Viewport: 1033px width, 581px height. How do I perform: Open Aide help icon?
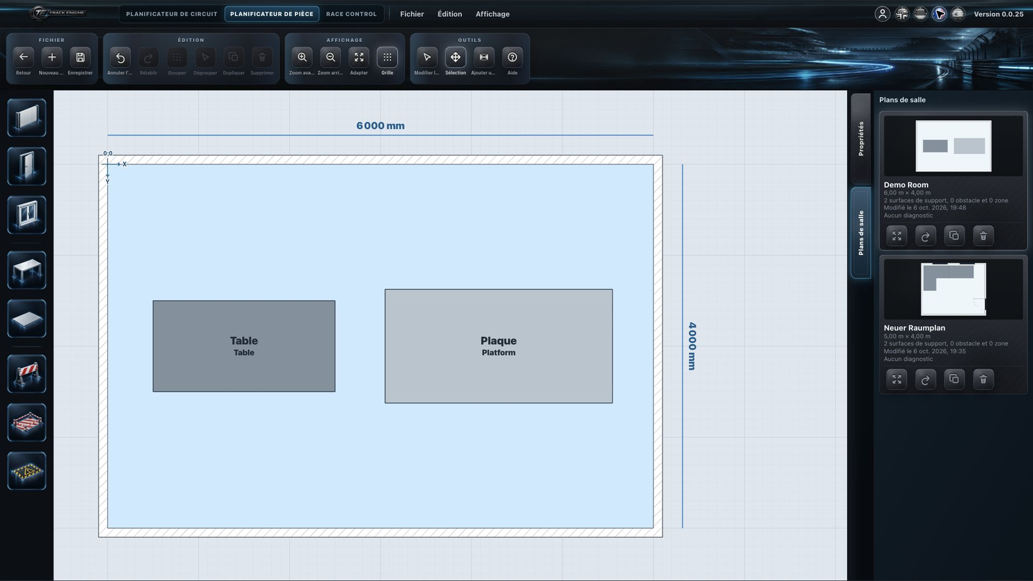(x=512, y=57)
